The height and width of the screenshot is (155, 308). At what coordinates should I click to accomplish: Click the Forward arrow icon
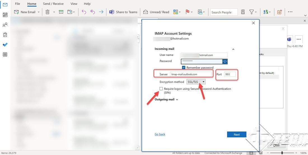pos(101,12)
